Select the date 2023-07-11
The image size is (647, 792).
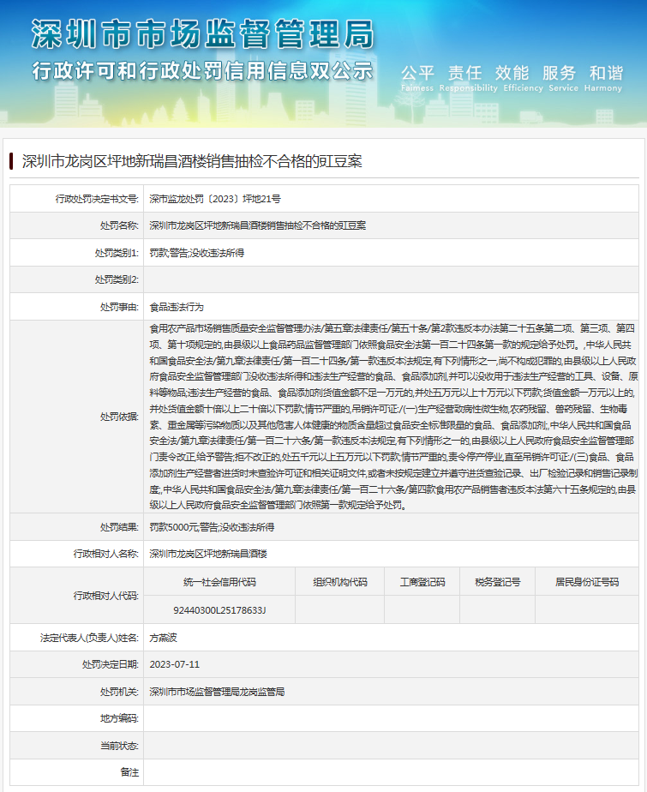[x=174, y=665]
